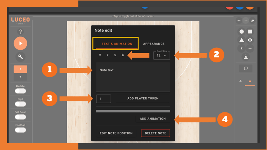Select frame 1 in the sidebar

pos(21,69)
